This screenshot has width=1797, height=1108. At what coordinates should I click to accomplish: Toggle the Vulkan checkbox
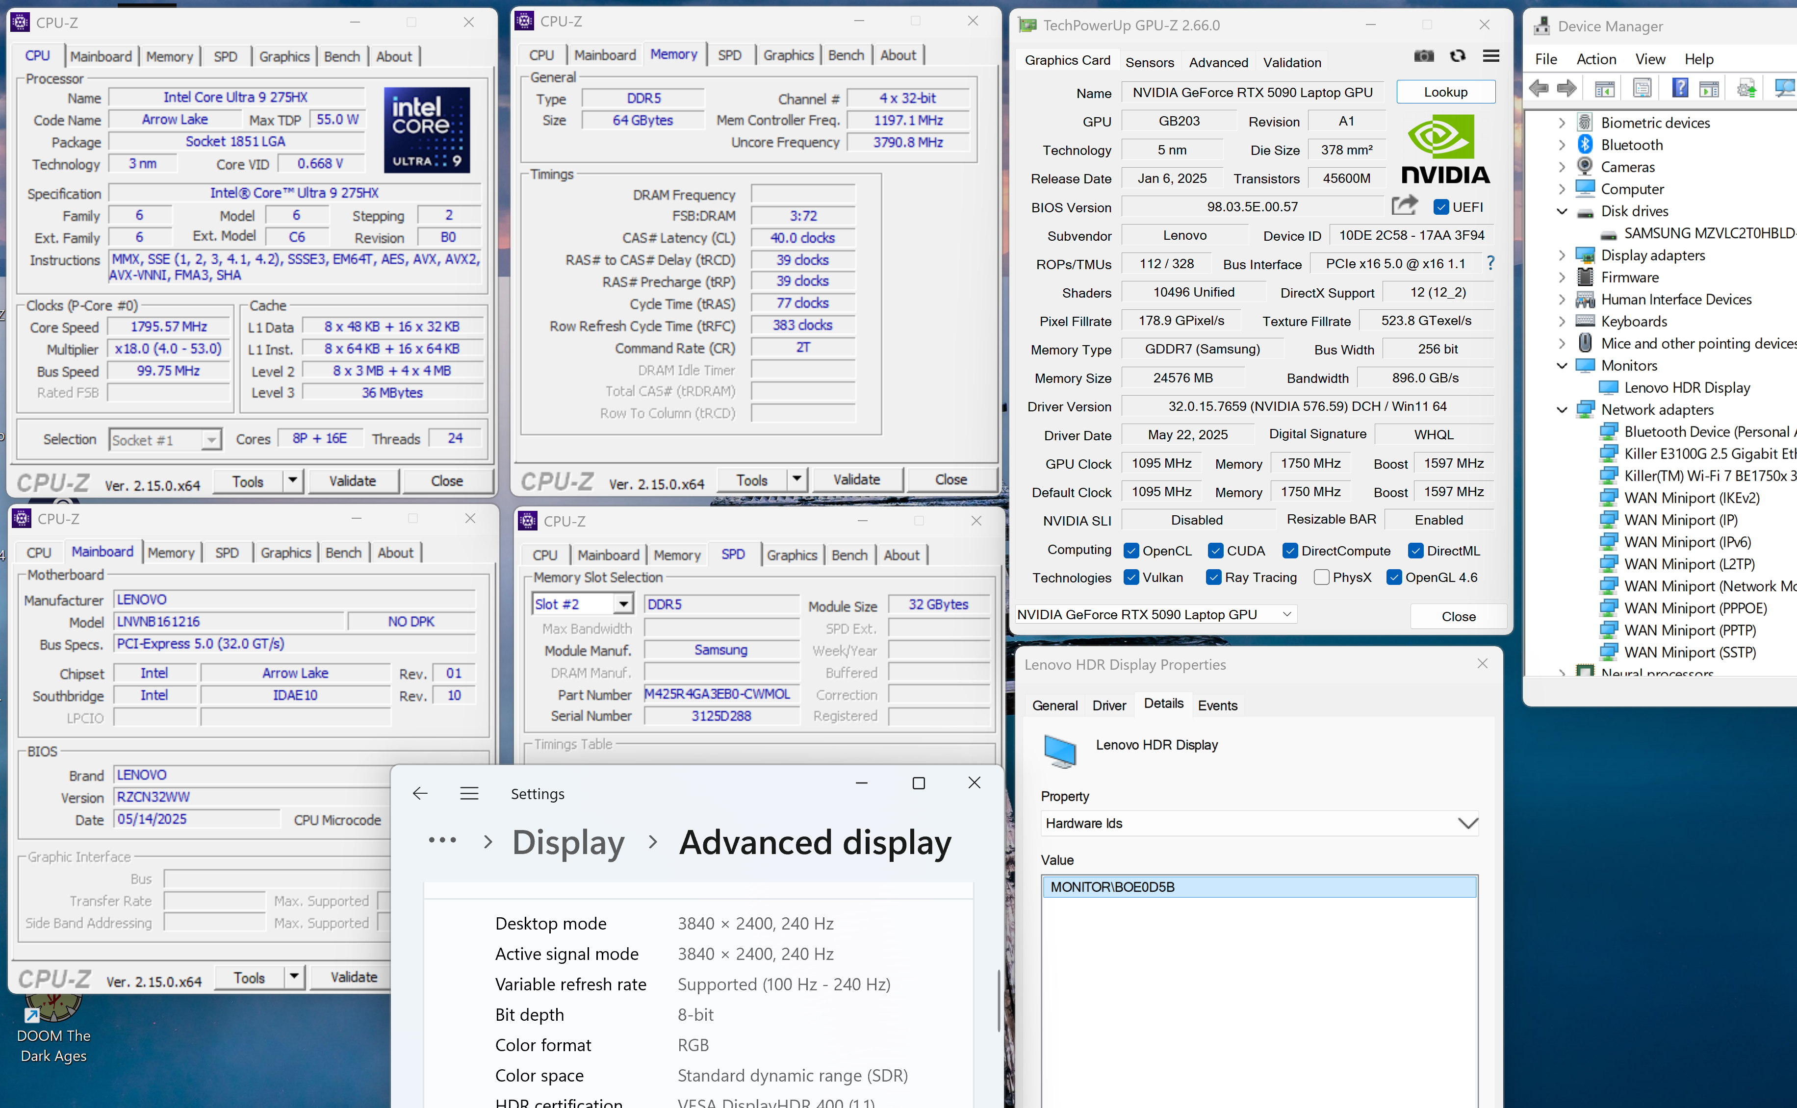[1131, 578]
